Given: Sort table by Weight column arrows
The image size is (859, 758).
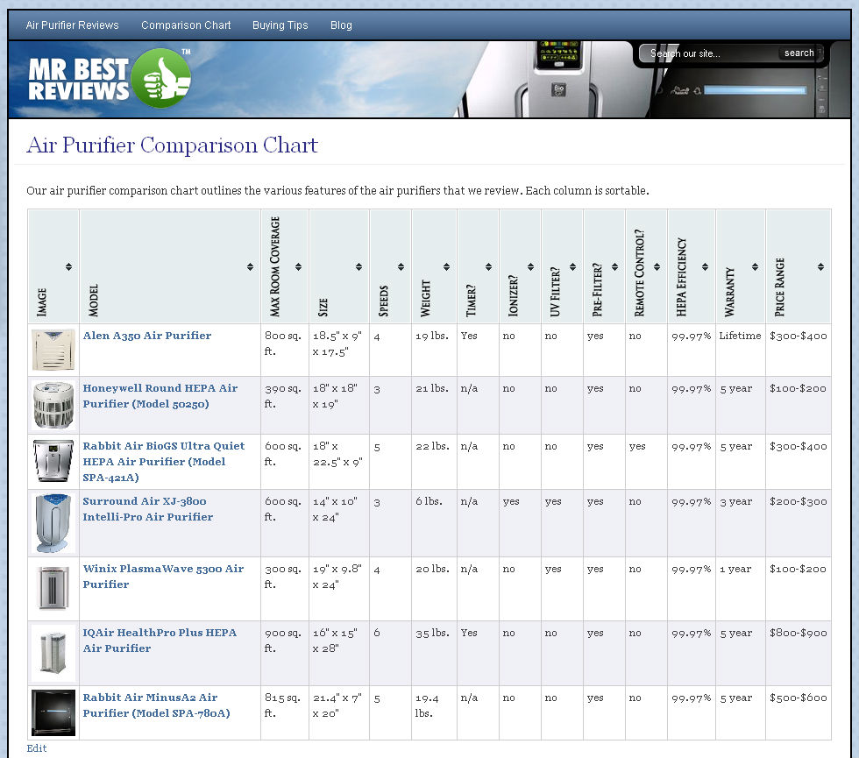Looking at the screenshot, I should pos(446,266).
